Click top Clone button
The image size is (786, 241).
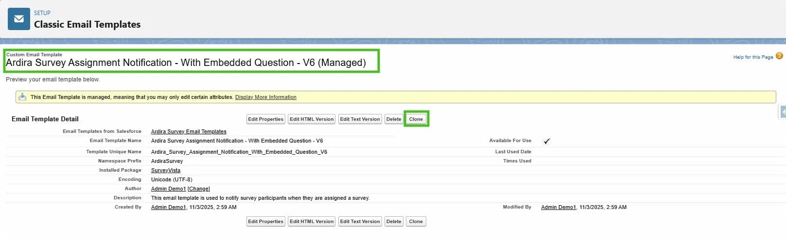pos(416,119)
